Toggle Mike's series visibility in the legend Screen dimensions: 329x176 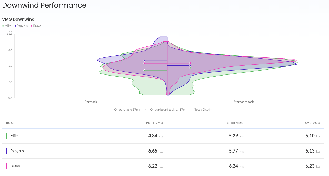pyautogui.click(x=6, y=26)
